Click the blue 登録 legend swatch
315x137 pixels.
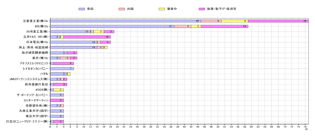pos(82,9)
